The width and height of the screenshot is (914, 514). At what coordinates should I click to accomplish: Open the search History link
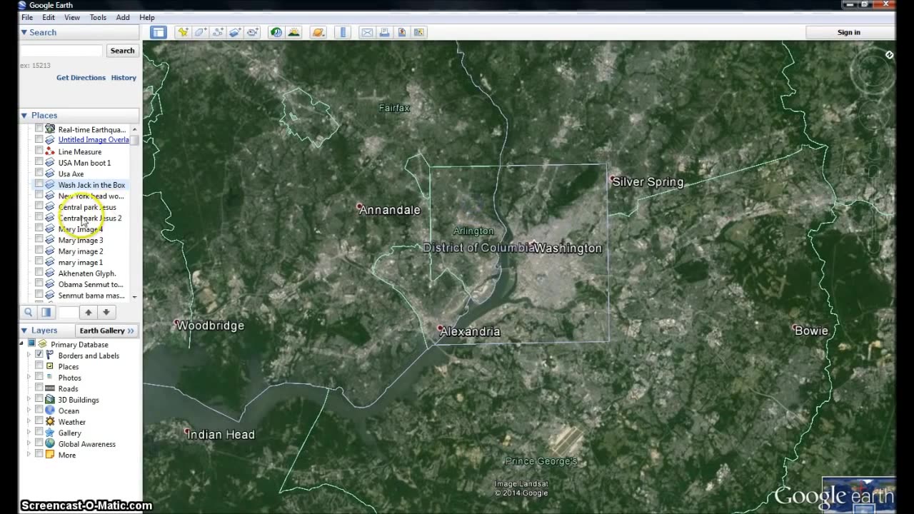124,78
